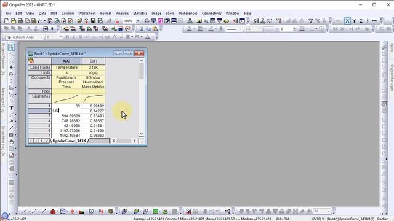Click the red Column bar plot icon
The width and height of the screenshot is (394, 221).
pyautogui.click(x=53, y=211)
